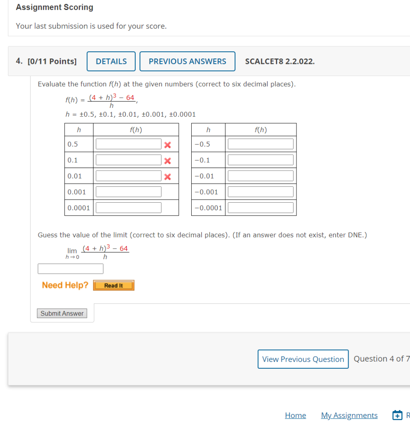Click View Previous Question

tap(303, 359)
